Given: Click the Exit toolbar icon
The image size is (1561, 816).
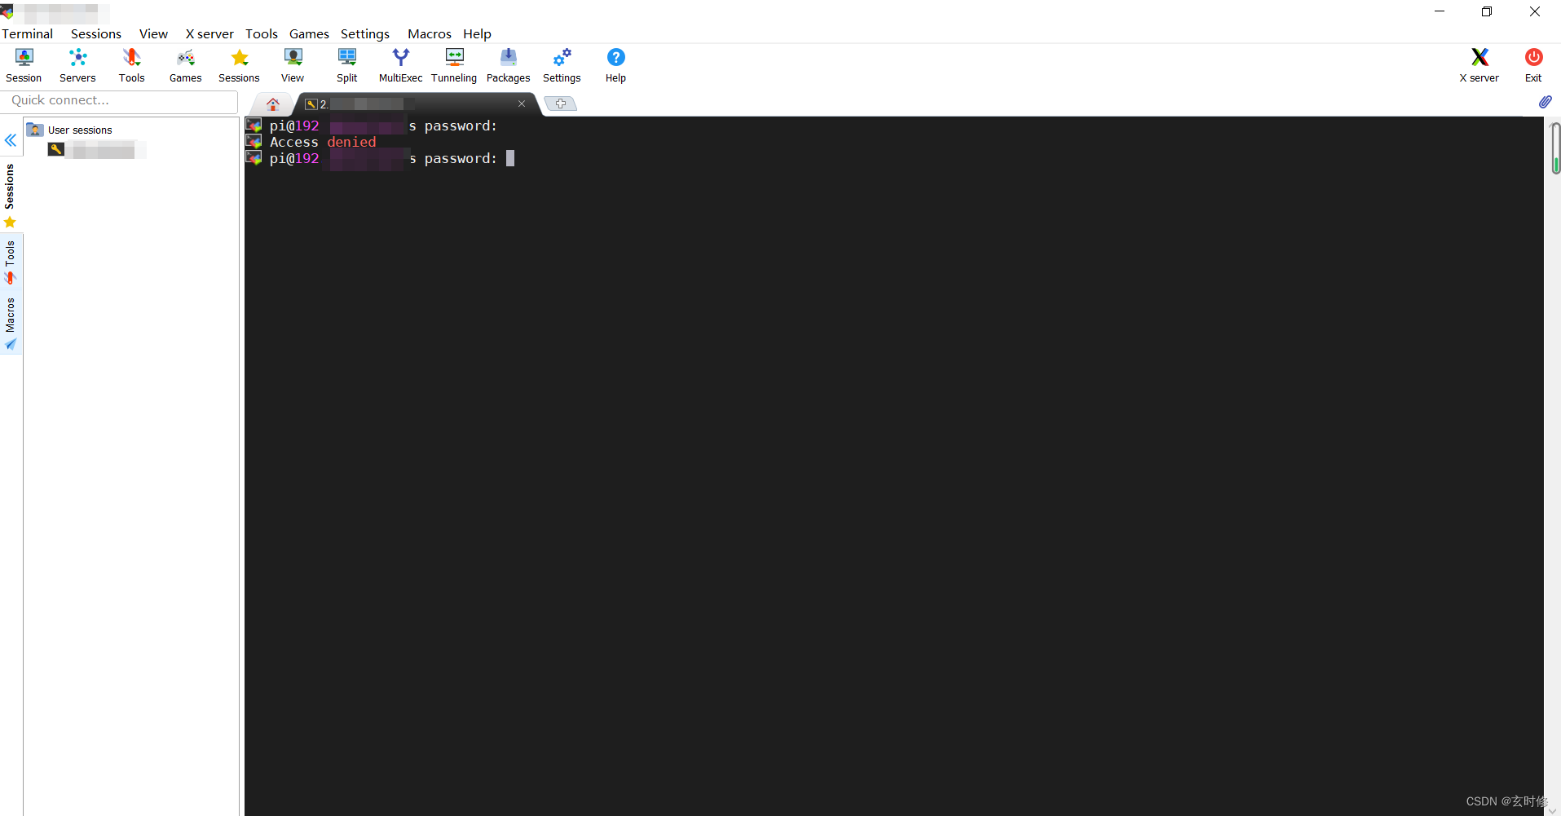Looking at the screenshot, I should pyautogui.click(x=1532, y=64).
